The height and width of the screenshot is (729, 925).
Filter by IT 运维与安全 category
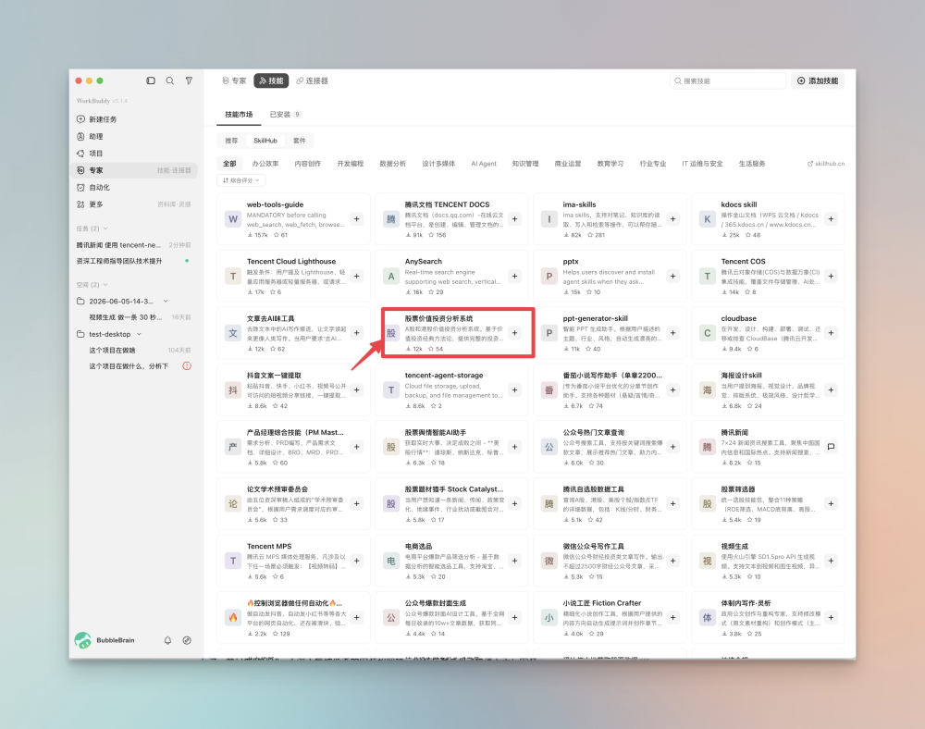702,164
